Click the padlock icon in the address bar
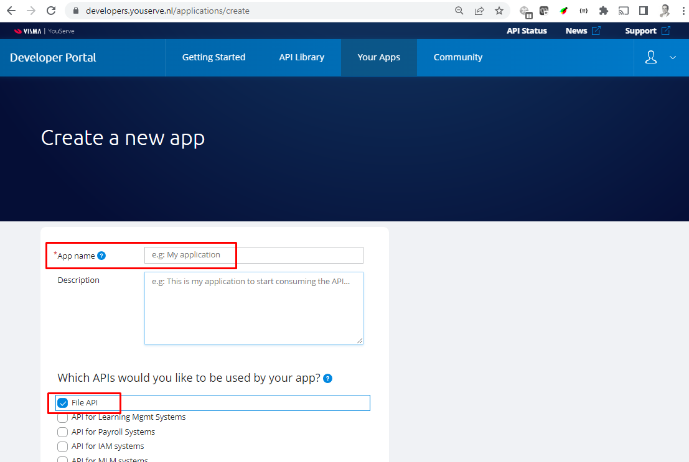The width and height of the screenshot is (689, 462). [x=75, y=11]
